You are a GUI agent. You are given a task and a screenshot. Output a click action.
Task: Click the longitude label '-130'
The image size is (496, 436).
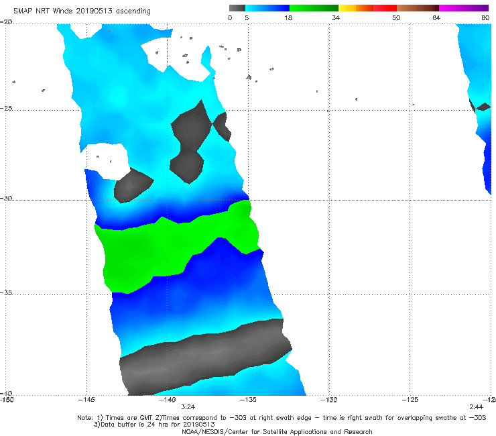click(x=328, y=400)
